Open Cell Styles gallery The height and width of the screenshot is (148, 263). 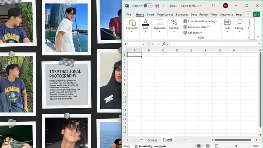click(x=193, y=33)
